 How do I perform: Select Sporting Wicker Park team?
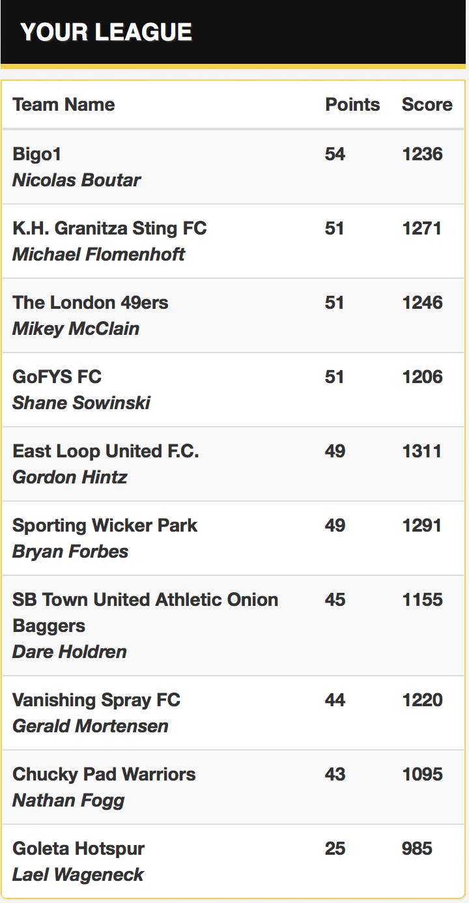105,525
